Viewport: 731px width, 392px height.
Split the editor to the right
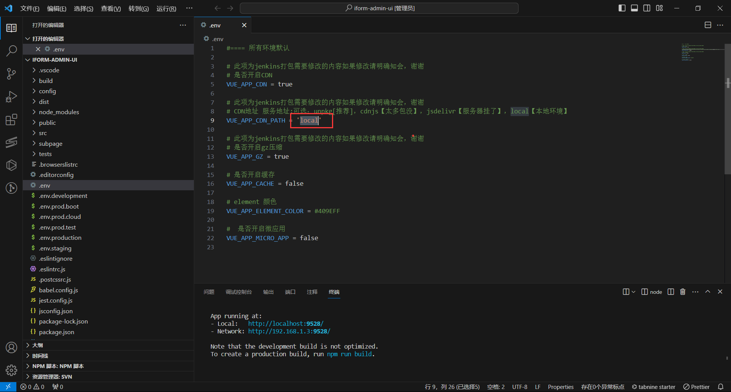pos(708,25)
